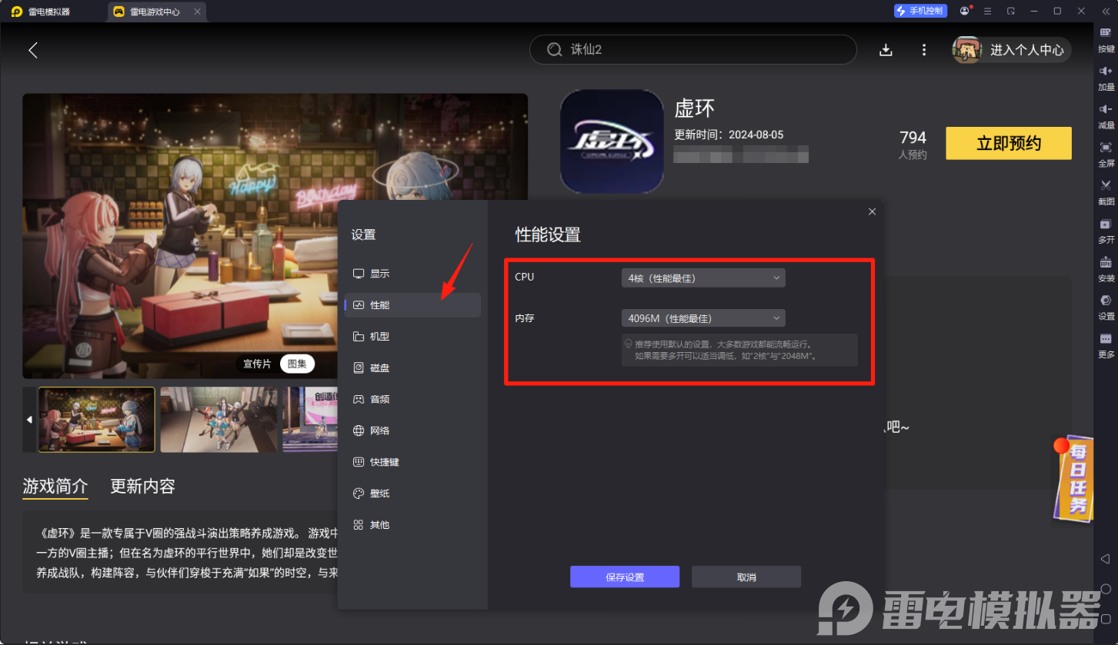Open the CPU cores dropdown
This screenshot has height=645, width=1118.
click(703, 278)
